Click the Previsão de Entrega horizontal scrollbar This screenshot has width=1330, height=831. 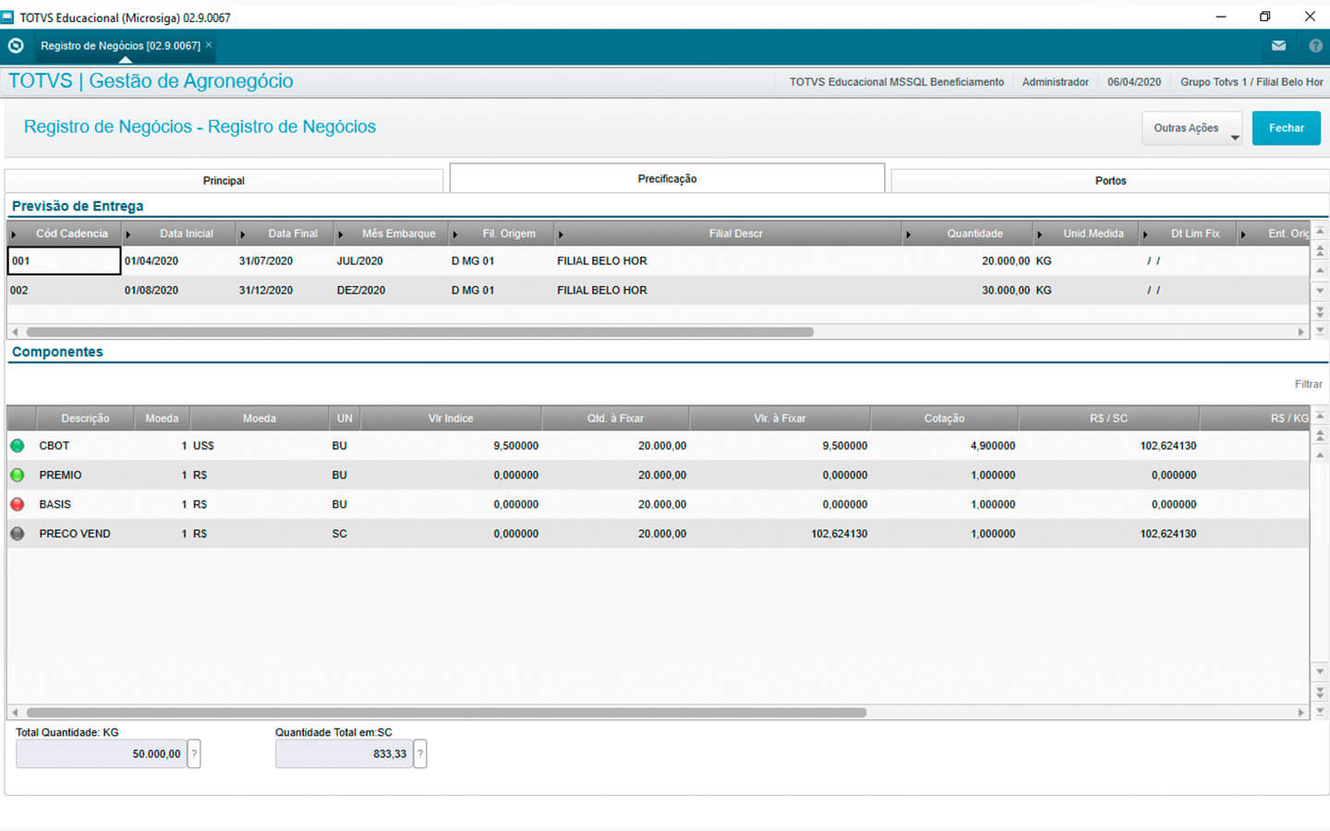click(x=419, y=332)
